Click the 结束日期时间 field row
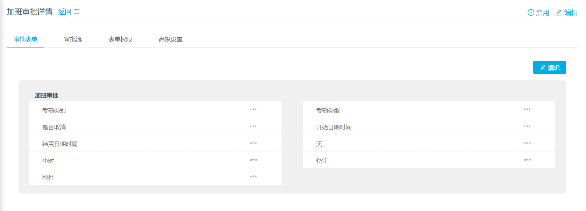Screen dimensions: 586x211 [x=155, y=143]
